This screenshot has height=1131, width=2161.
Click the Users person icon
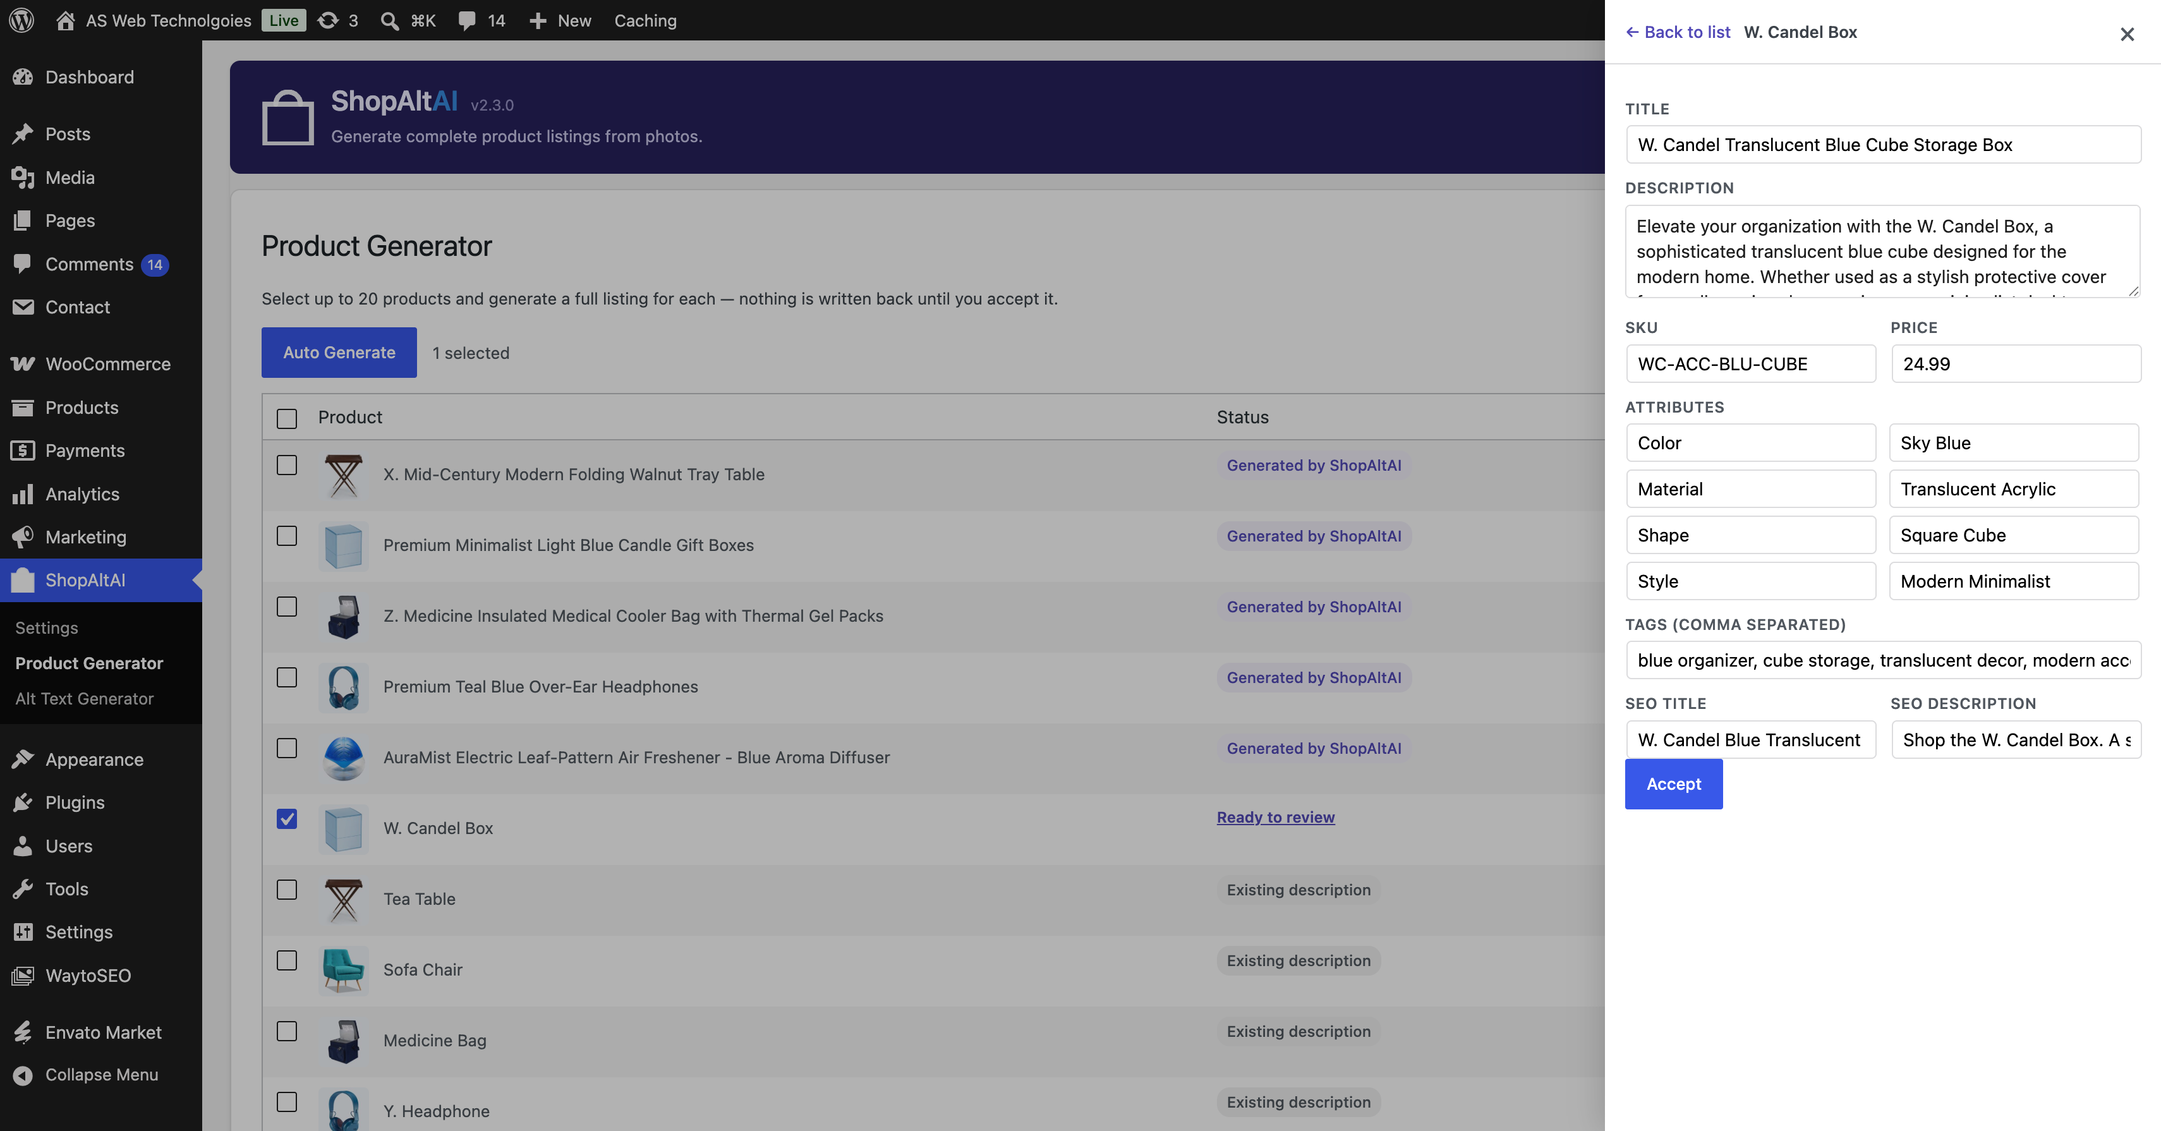[x=23, y=846]
